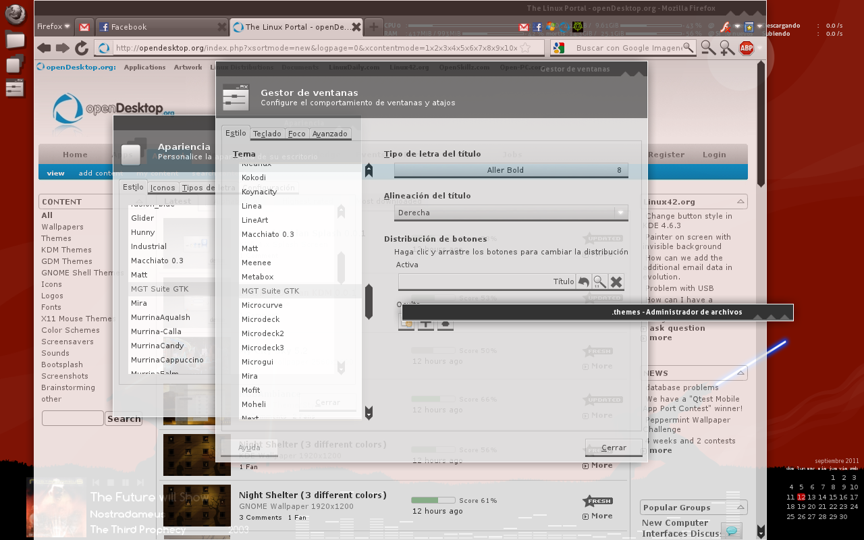Collapse the Popular Groups panel

[741, 507]
